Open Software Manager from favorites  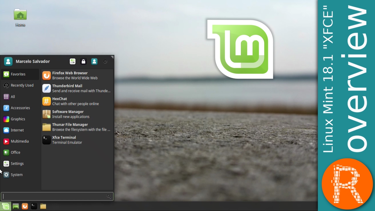click(77, 114)
